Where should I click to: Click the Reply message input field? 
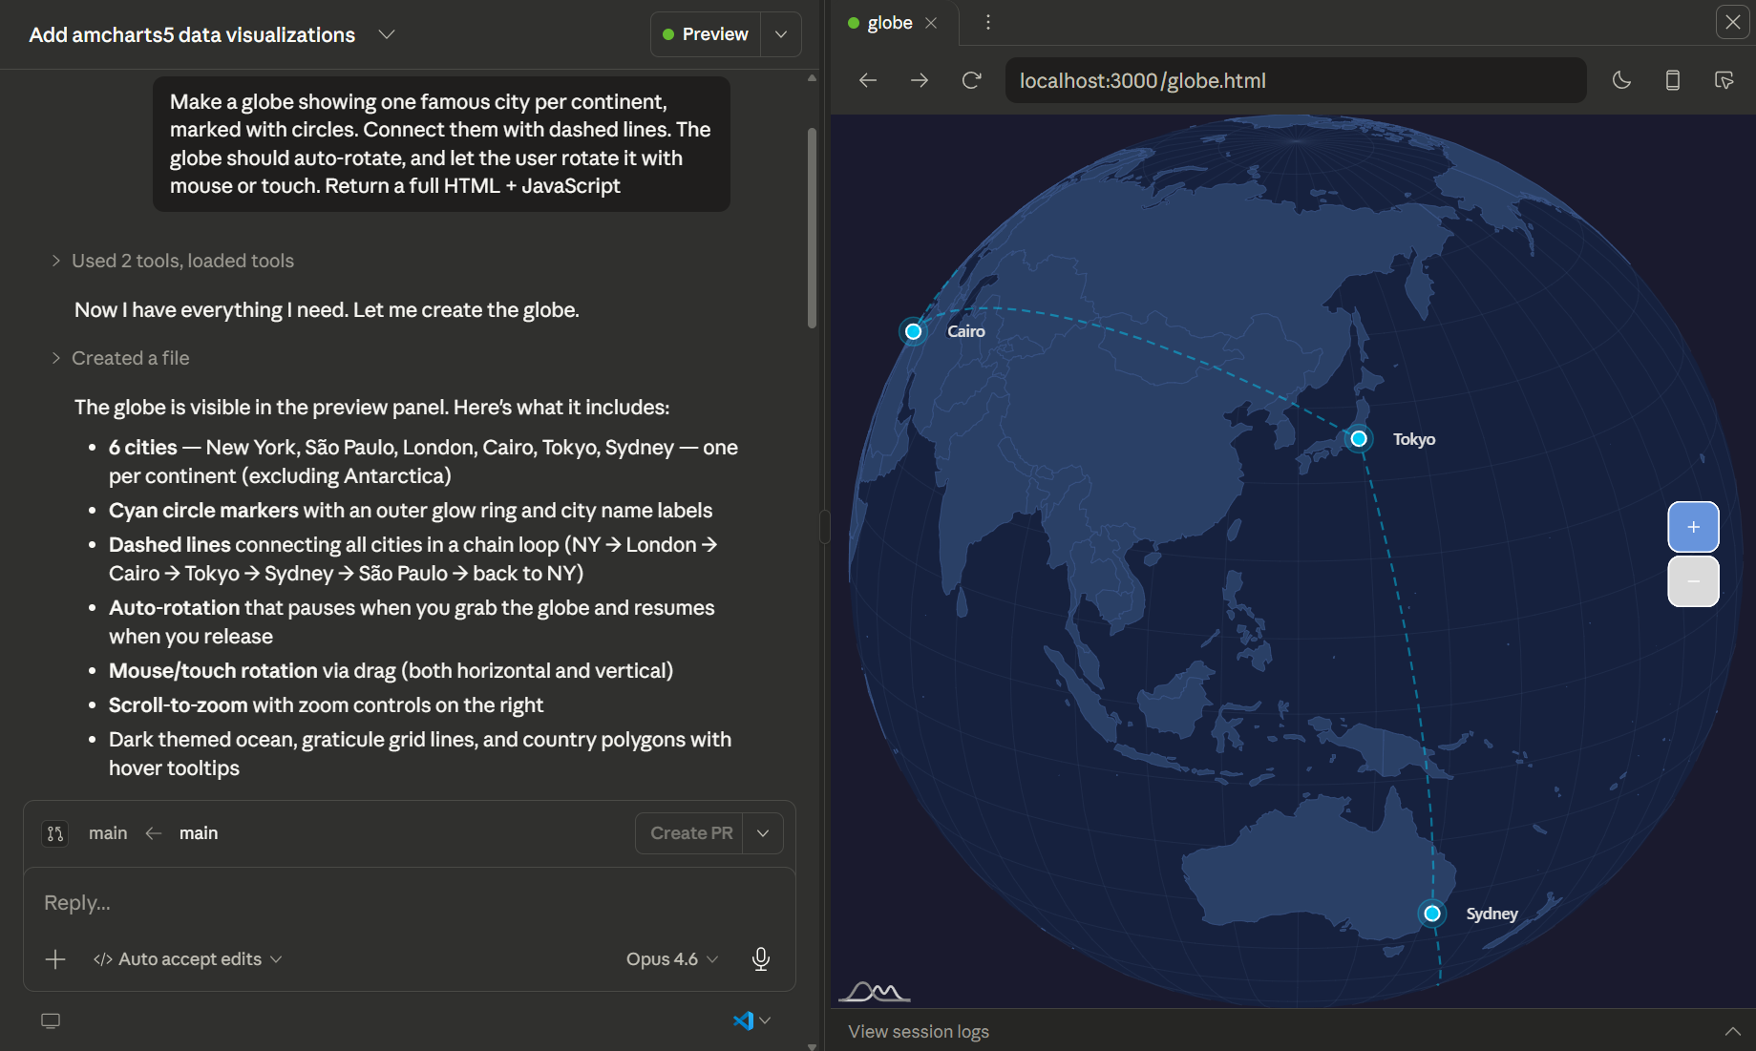[x=409, y=902]
